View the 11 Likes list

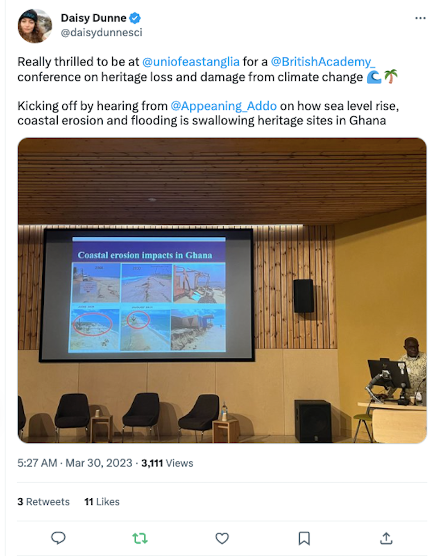[x=102, y=502]
